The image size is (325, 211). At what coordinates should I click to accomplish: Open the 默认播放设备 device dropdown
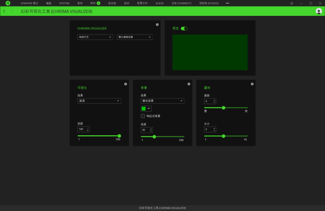point(135,37)
